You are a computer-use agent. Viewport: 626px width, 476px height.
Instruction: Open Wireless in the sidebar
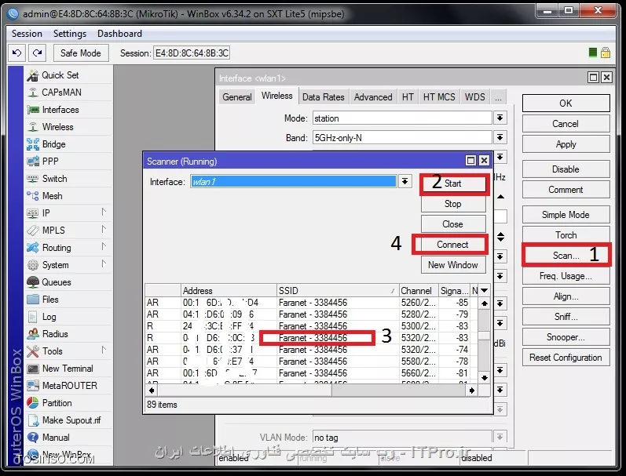click(x=57, y=127)
